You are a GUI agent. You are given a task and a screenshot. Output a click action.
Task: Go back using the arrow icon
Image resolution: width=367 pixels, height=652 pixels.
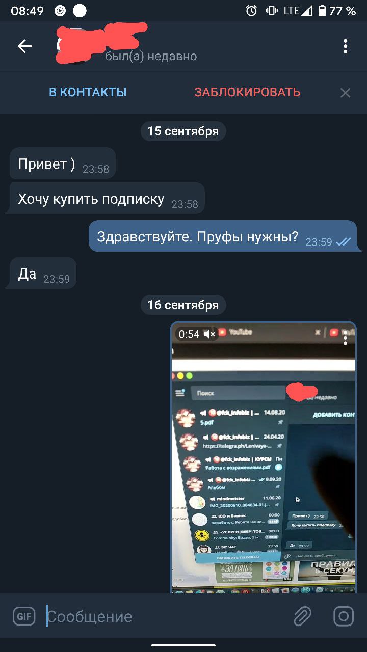[x=24, y=46]
